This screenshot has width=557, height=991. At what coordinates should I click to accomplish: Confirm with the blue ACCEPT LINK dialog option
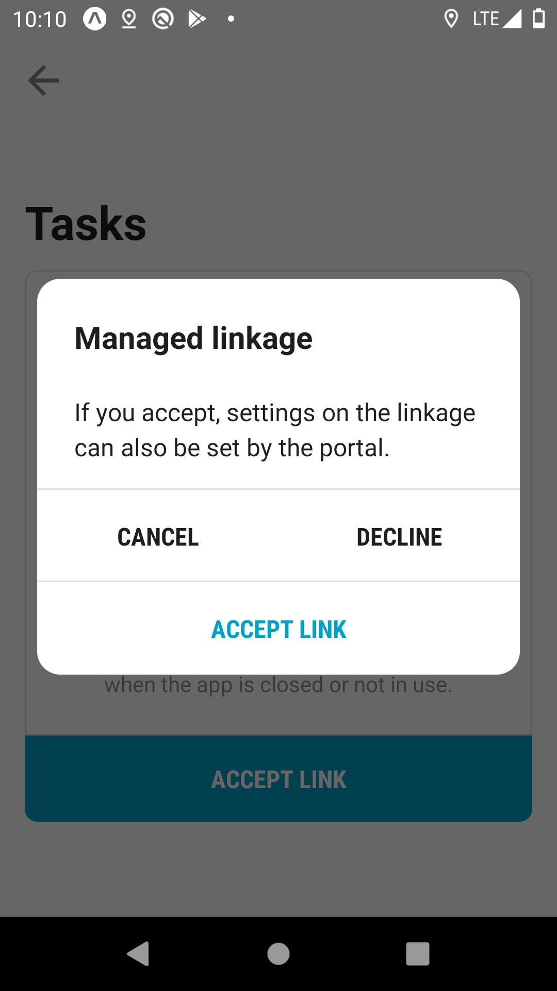click(x=278, y=629)
